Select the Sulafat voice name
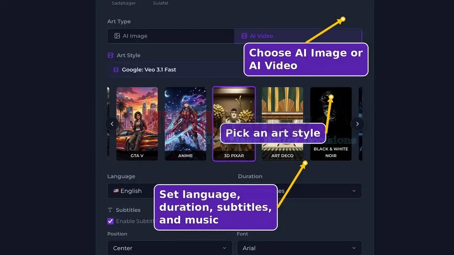This screenshot has height=255, width=454. pyautogui.click(x=160, y=3)
